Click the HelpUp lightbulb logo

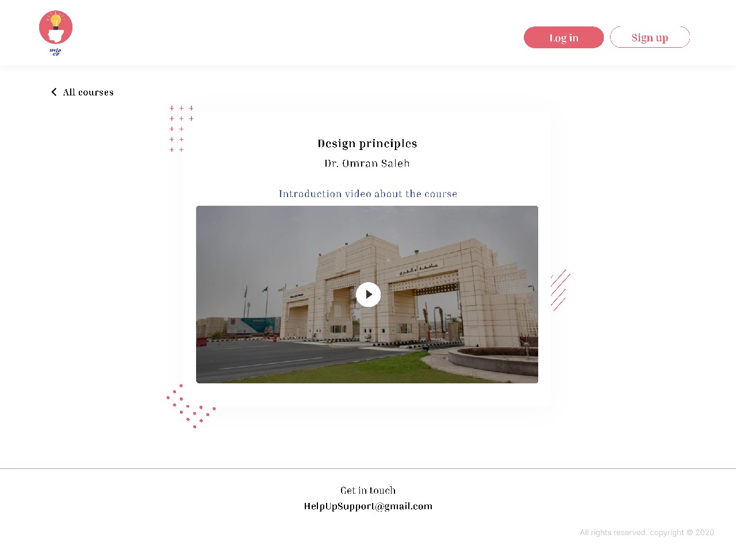[x=56, y=28]
